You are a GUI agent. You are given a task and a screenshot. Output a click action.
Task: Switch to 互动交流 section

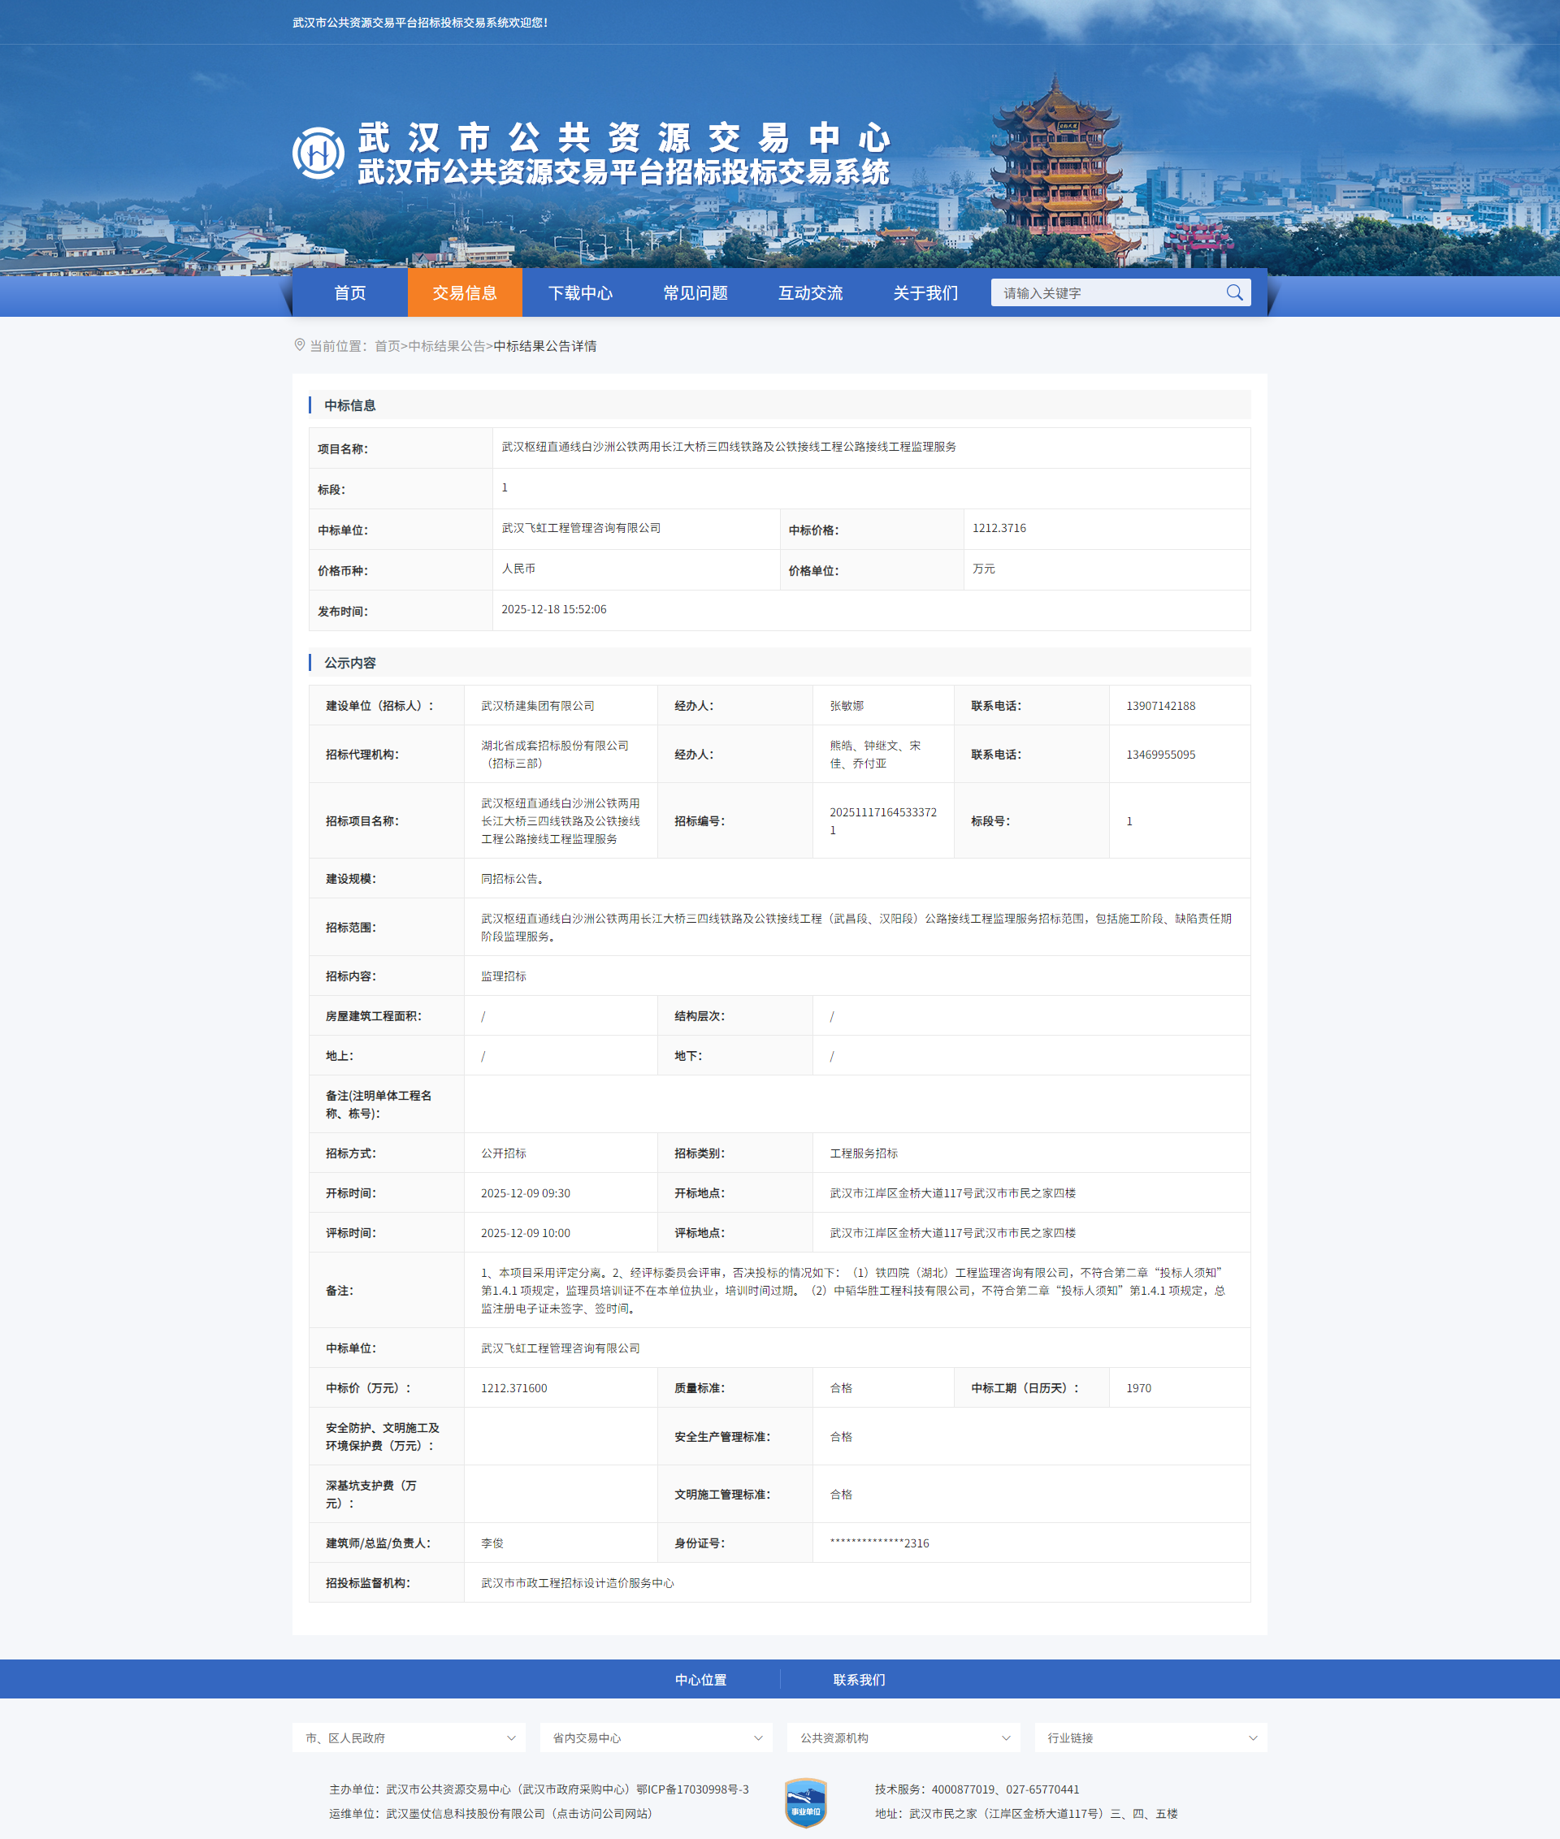tap(810, 292)
